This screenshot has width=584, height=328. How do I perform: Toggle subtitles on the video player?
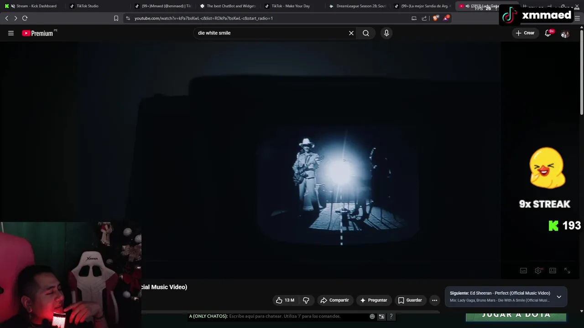point(523,271)
